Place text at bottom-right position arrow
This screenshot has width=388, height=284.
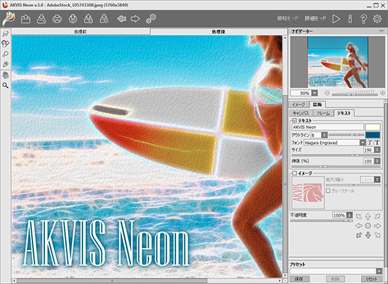pyautogui.click(x=377, y=235)
